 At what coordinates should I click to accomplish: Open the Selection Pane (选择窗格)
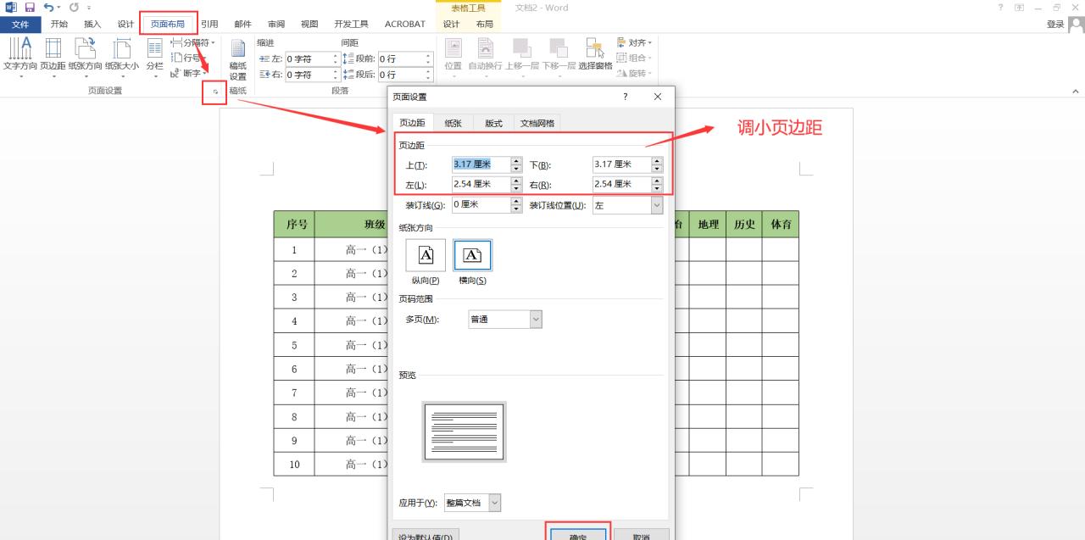click(595, 55)
